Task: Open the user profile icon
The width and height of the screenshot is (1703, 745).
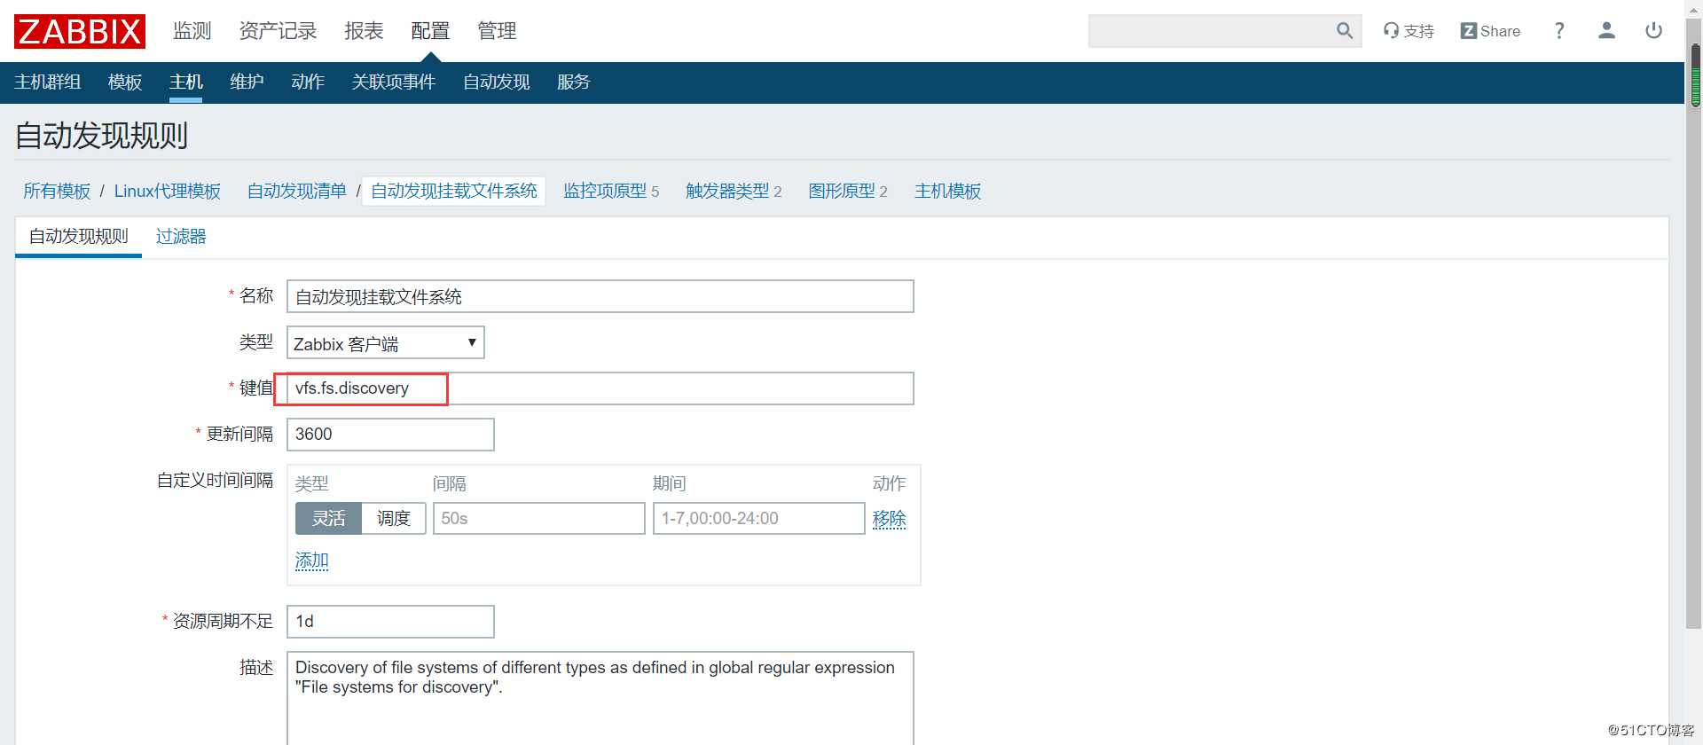Action: 1606,31
